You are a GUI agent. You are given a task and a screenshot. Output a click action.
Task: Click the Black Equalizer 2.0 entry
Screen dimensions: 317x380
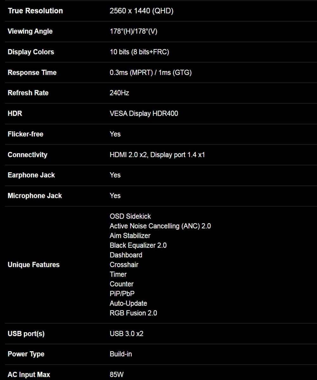(x=138, y=245)
